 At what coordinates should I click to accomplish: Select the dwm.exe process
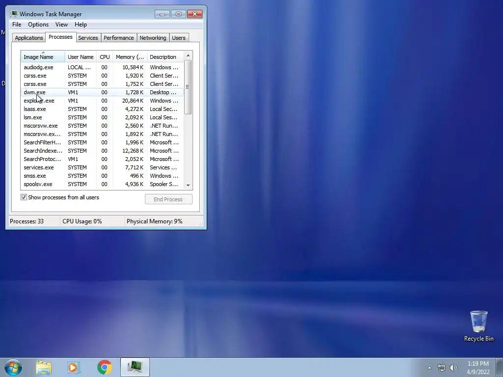103,92
